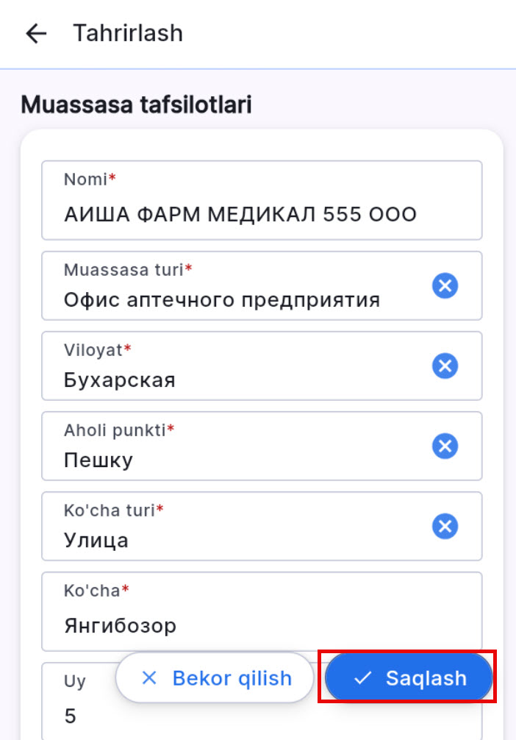Screen dimensions: 516x740
Task: Click the cross icon inside Bekor qilish
Action: click(149, 677)
